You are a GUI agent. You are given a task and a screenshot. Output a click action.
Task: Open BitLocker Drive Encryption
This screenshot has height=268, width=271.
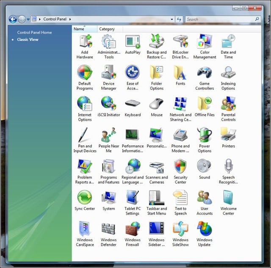[x=180, y=47]
